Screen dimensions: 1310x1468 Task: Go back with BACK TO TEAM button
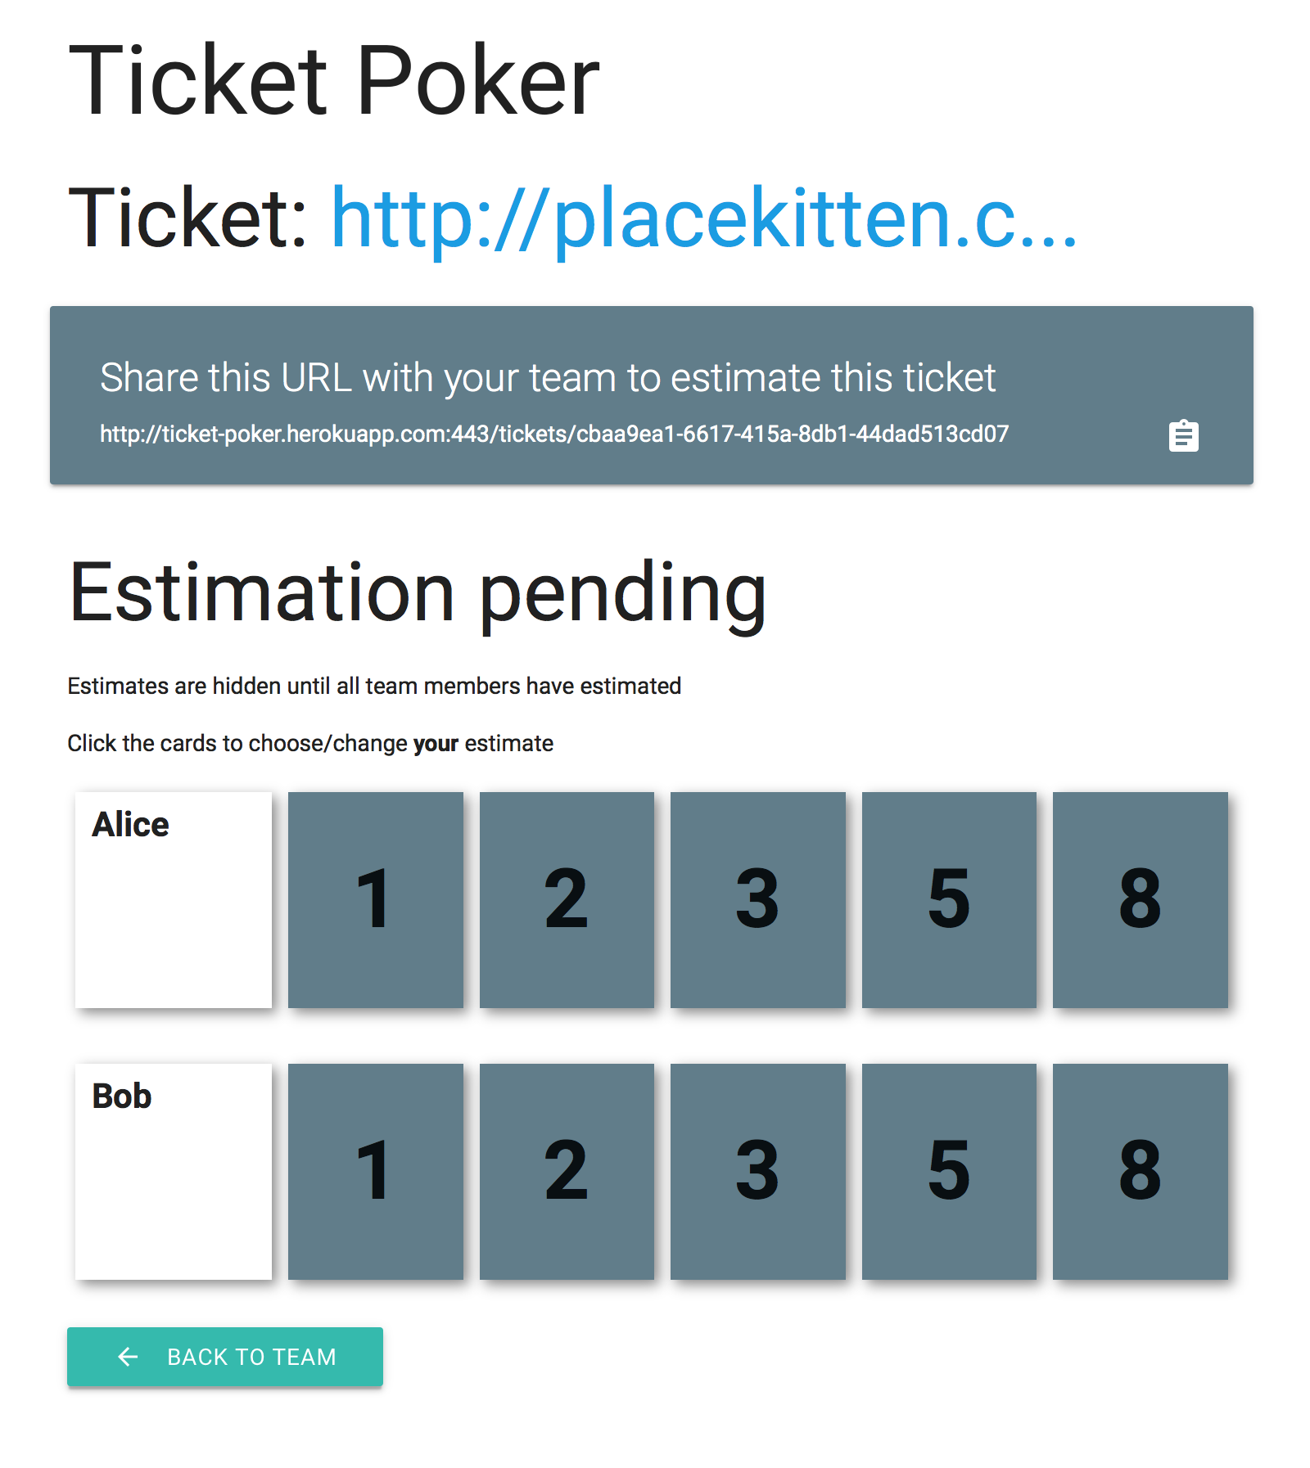(225, 1357)
